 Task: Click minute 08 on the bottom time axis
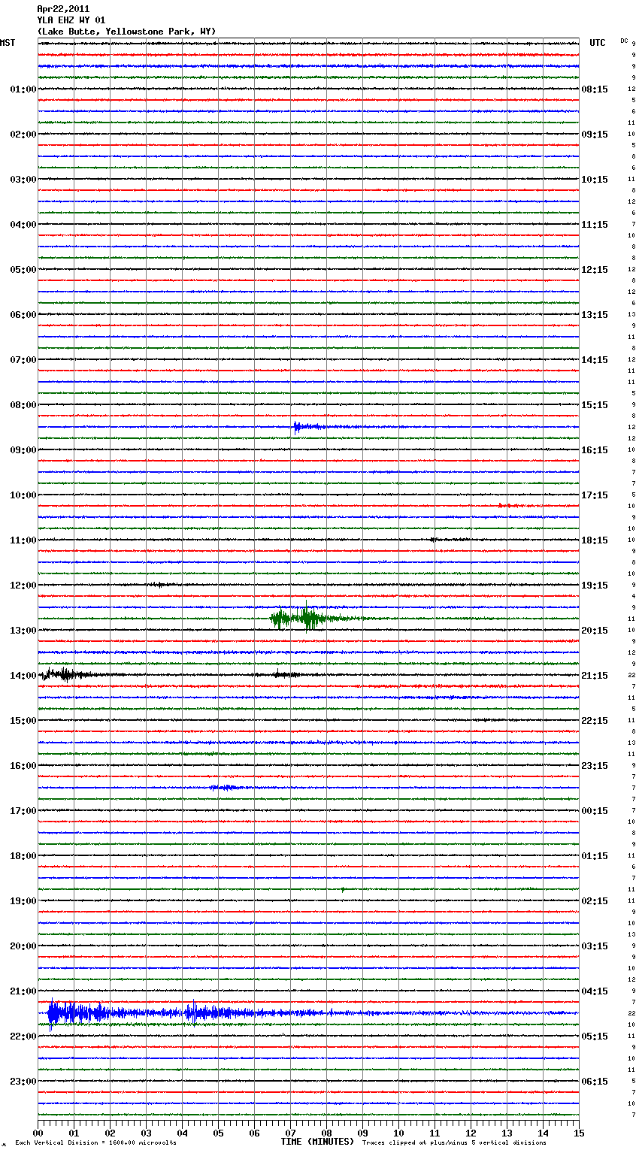(326, 1133)
